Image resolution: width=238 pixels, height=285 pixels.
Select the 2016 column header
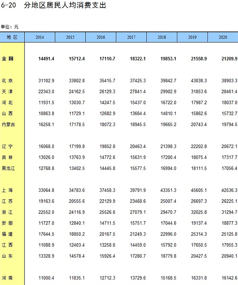101,37
